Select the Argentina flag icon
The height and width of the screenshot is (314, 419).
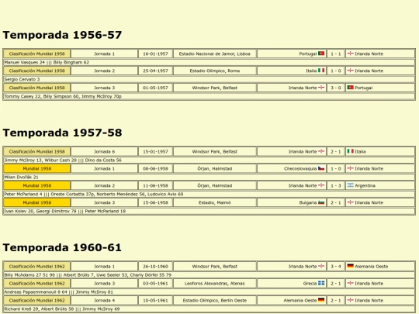(x=350, y=185)
